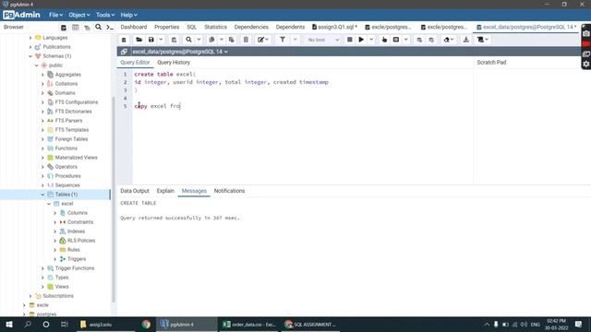Click the save file disk icon
Image resolution: width=591 pixels, height=332 pixels.
151,40
